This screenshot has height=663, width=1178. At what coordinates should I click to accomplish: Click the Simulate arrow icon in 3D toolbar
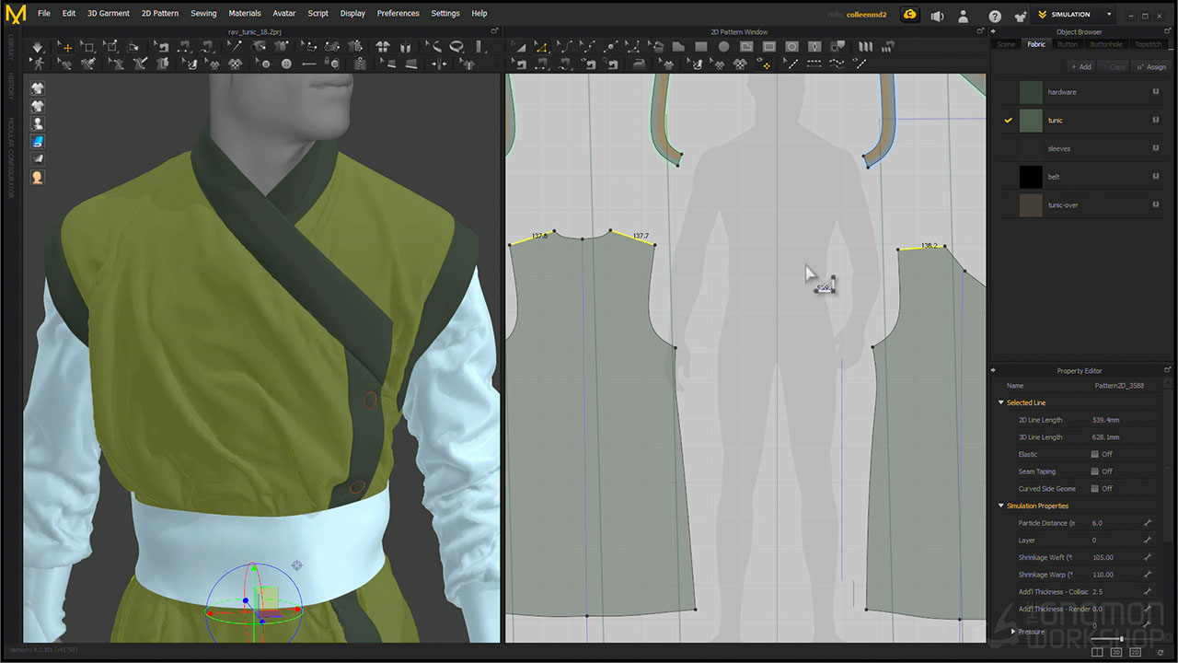click(x=37, y=47)
